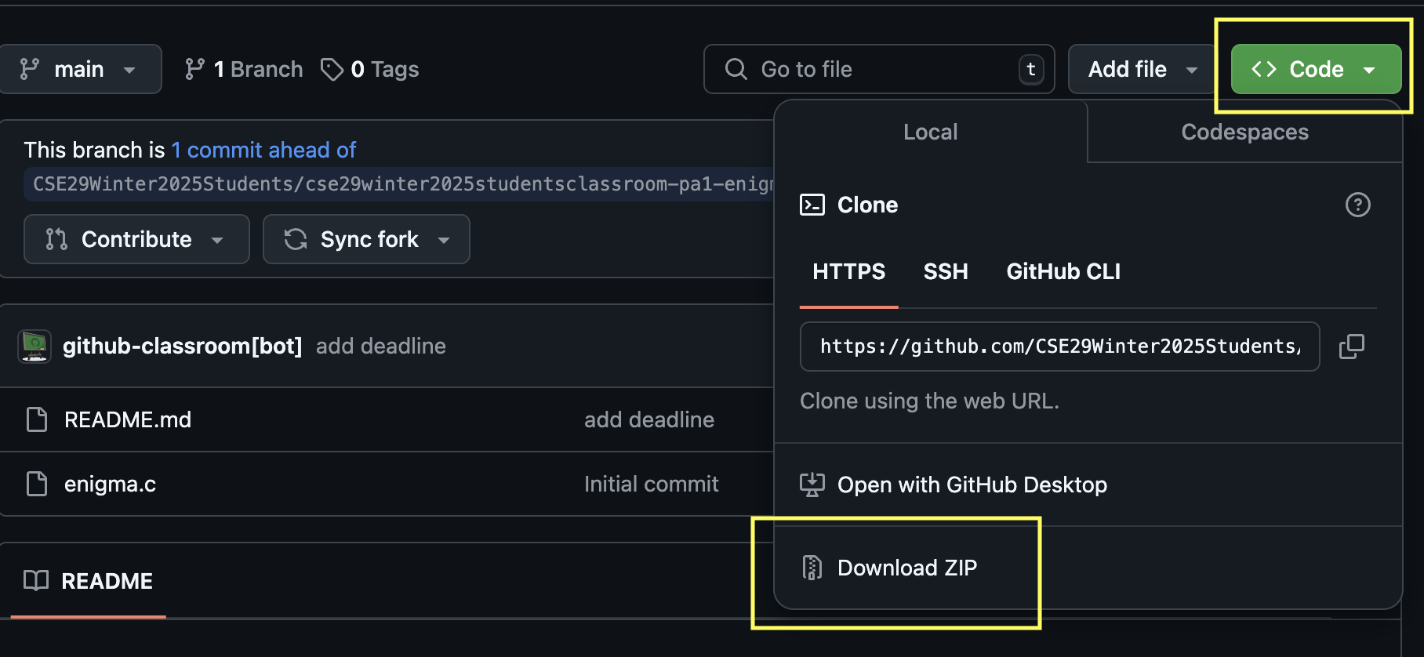Image resolution: width=1424 pixels, height=657 pixels.
Task: Open the enigma.c file
Action: [x=111, y=484]
